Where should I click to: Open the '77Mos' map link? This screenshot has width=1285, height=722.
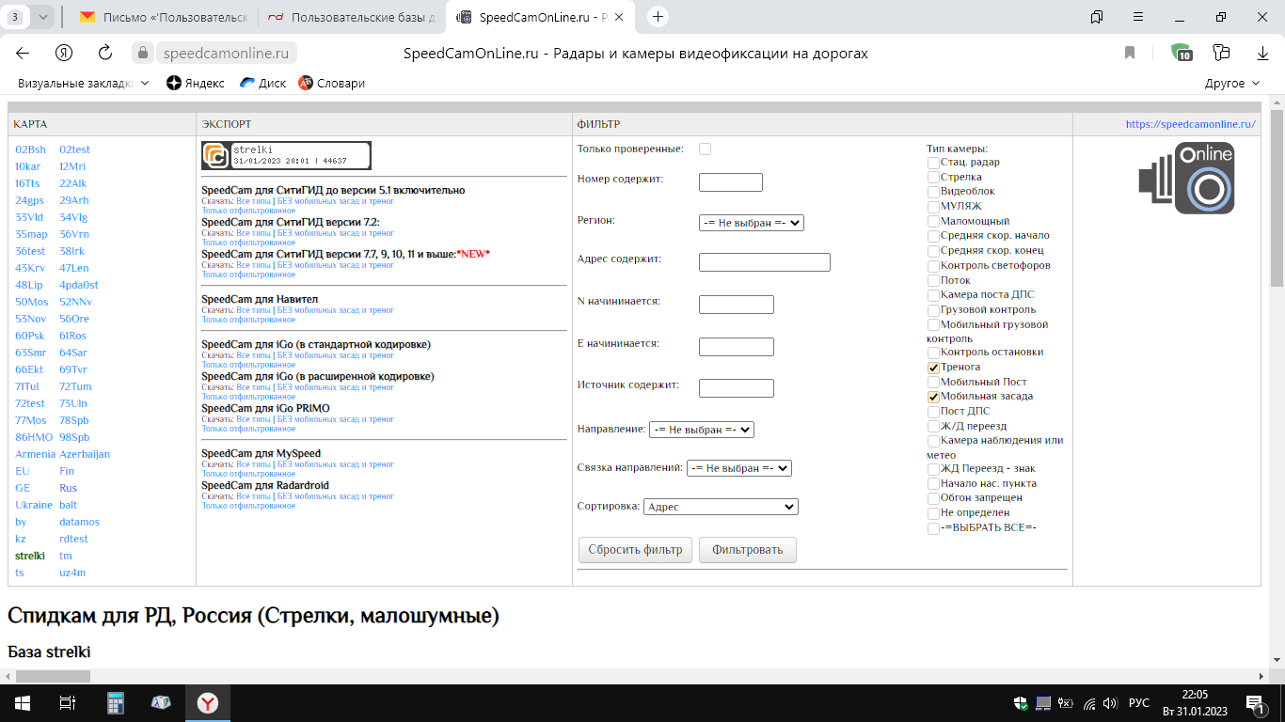pyautogui.click(x=31, y=420)
